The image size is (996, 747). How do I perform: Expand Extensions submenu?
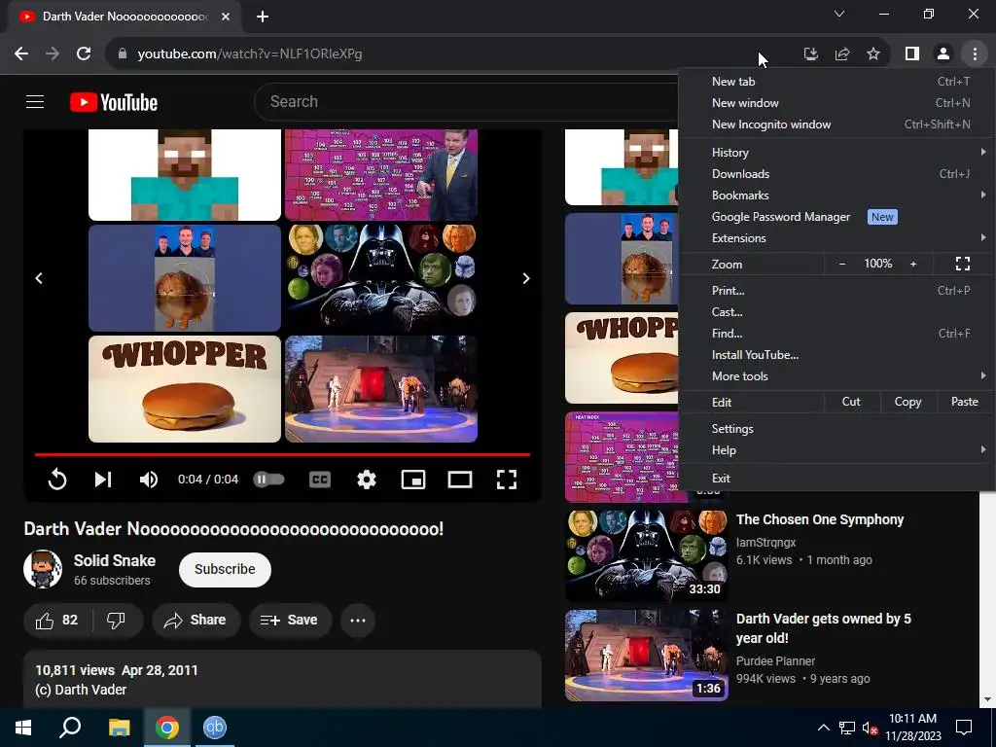[836, 238]
